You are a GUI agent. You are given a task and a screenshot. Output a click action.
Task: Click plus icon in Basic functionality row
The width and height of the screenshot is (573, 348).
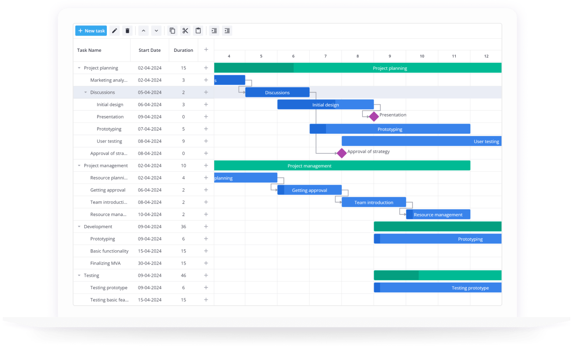pos(206,251)
